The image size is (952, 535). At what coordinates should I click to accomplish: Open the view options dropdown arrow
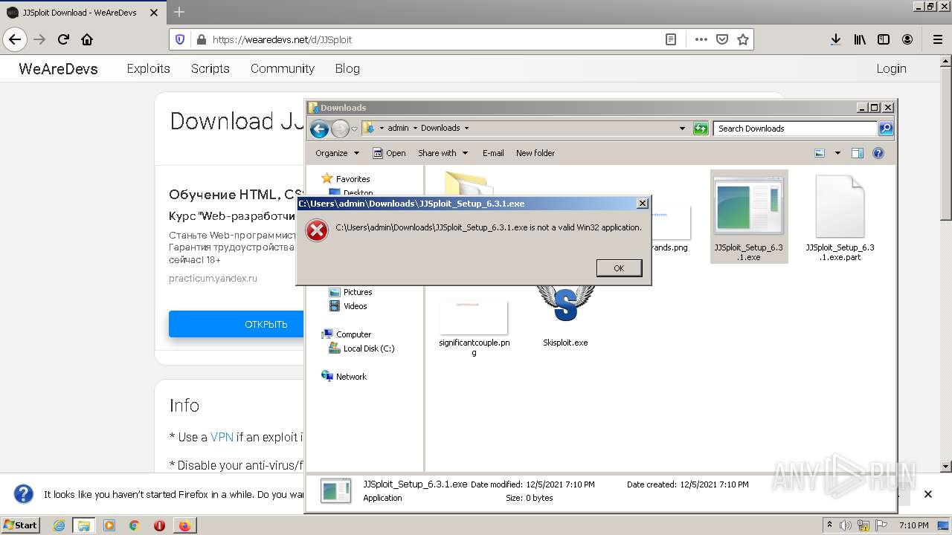[x=837, y=153]
